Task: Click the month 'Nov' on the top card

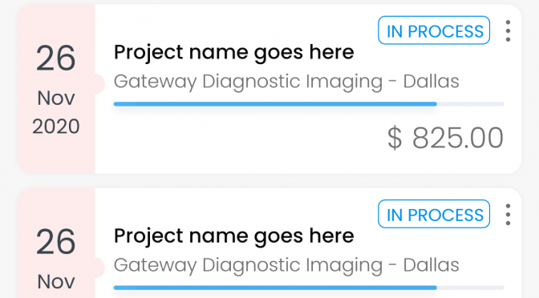Action: (x=55, y=99)
